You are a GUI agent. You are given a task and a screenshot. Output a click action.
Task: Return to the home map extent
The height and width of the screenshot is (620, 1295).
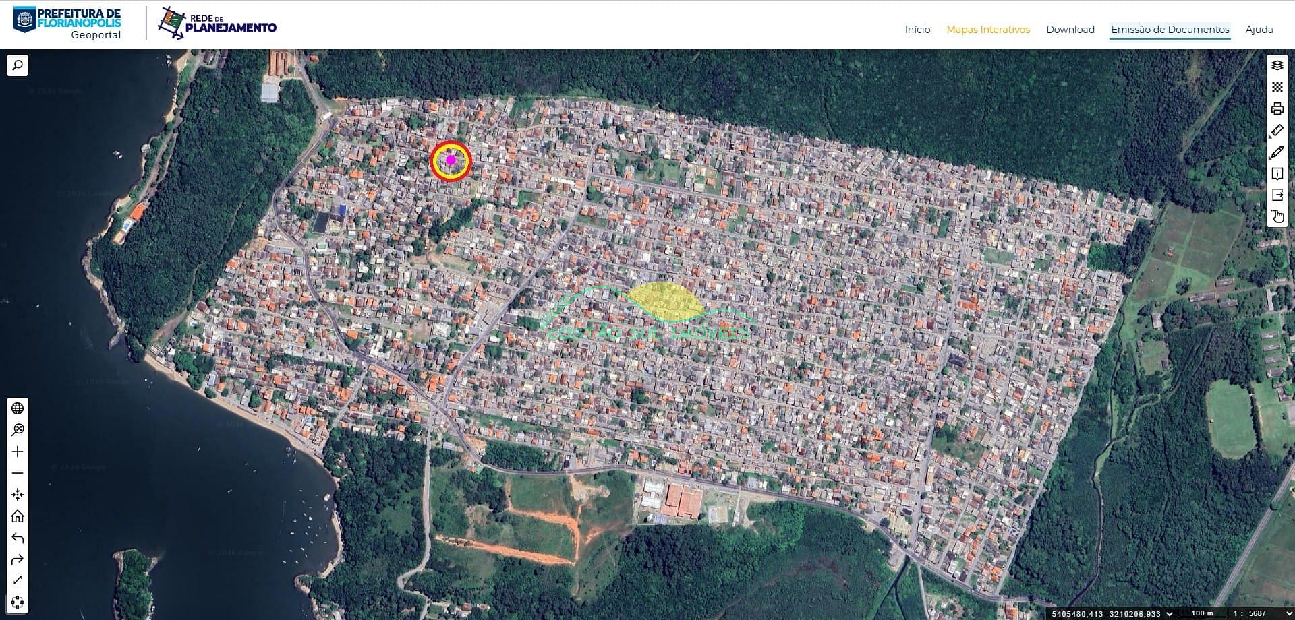click(x=18, y=516)
